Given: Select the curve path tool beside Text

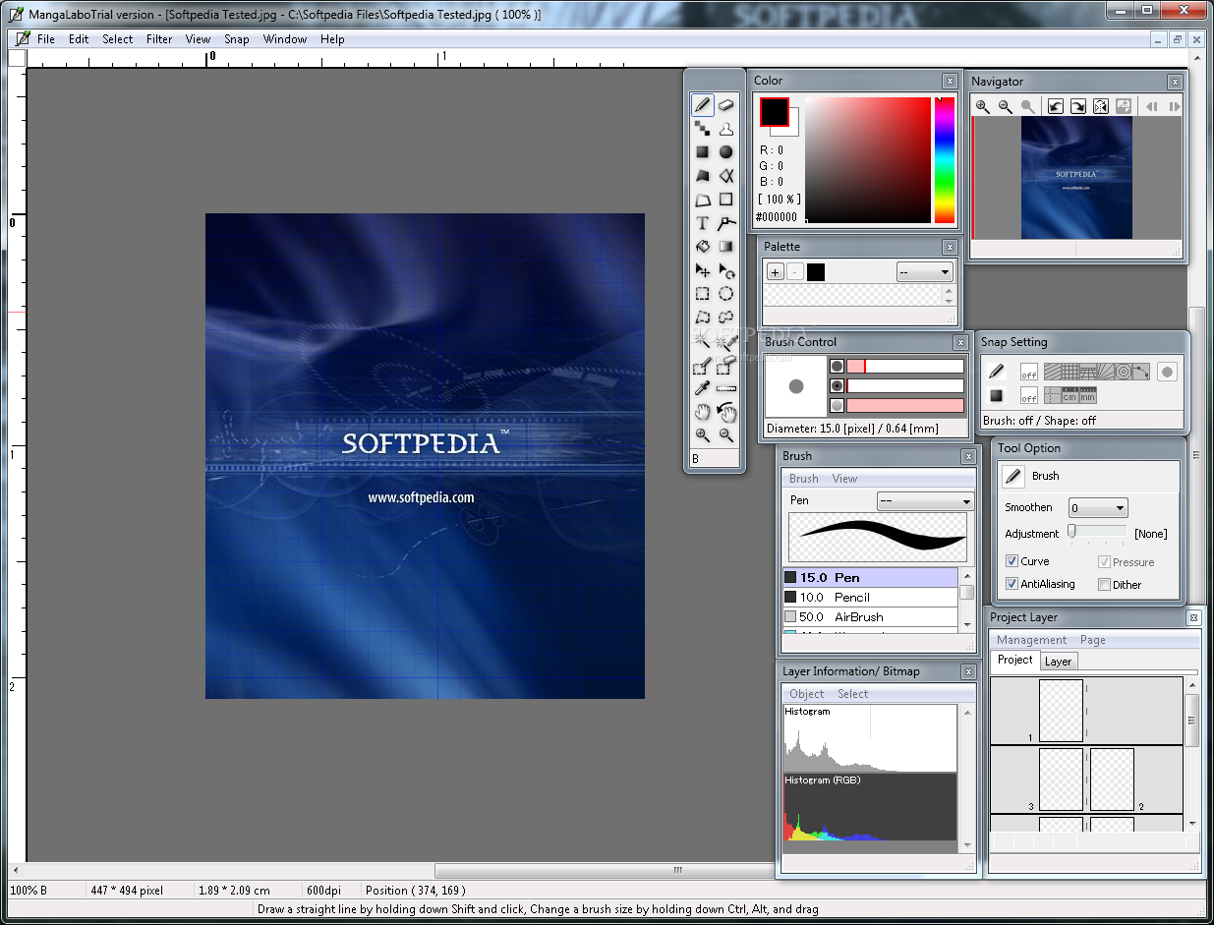Looking at the screenshot, I should coord(726,223).
